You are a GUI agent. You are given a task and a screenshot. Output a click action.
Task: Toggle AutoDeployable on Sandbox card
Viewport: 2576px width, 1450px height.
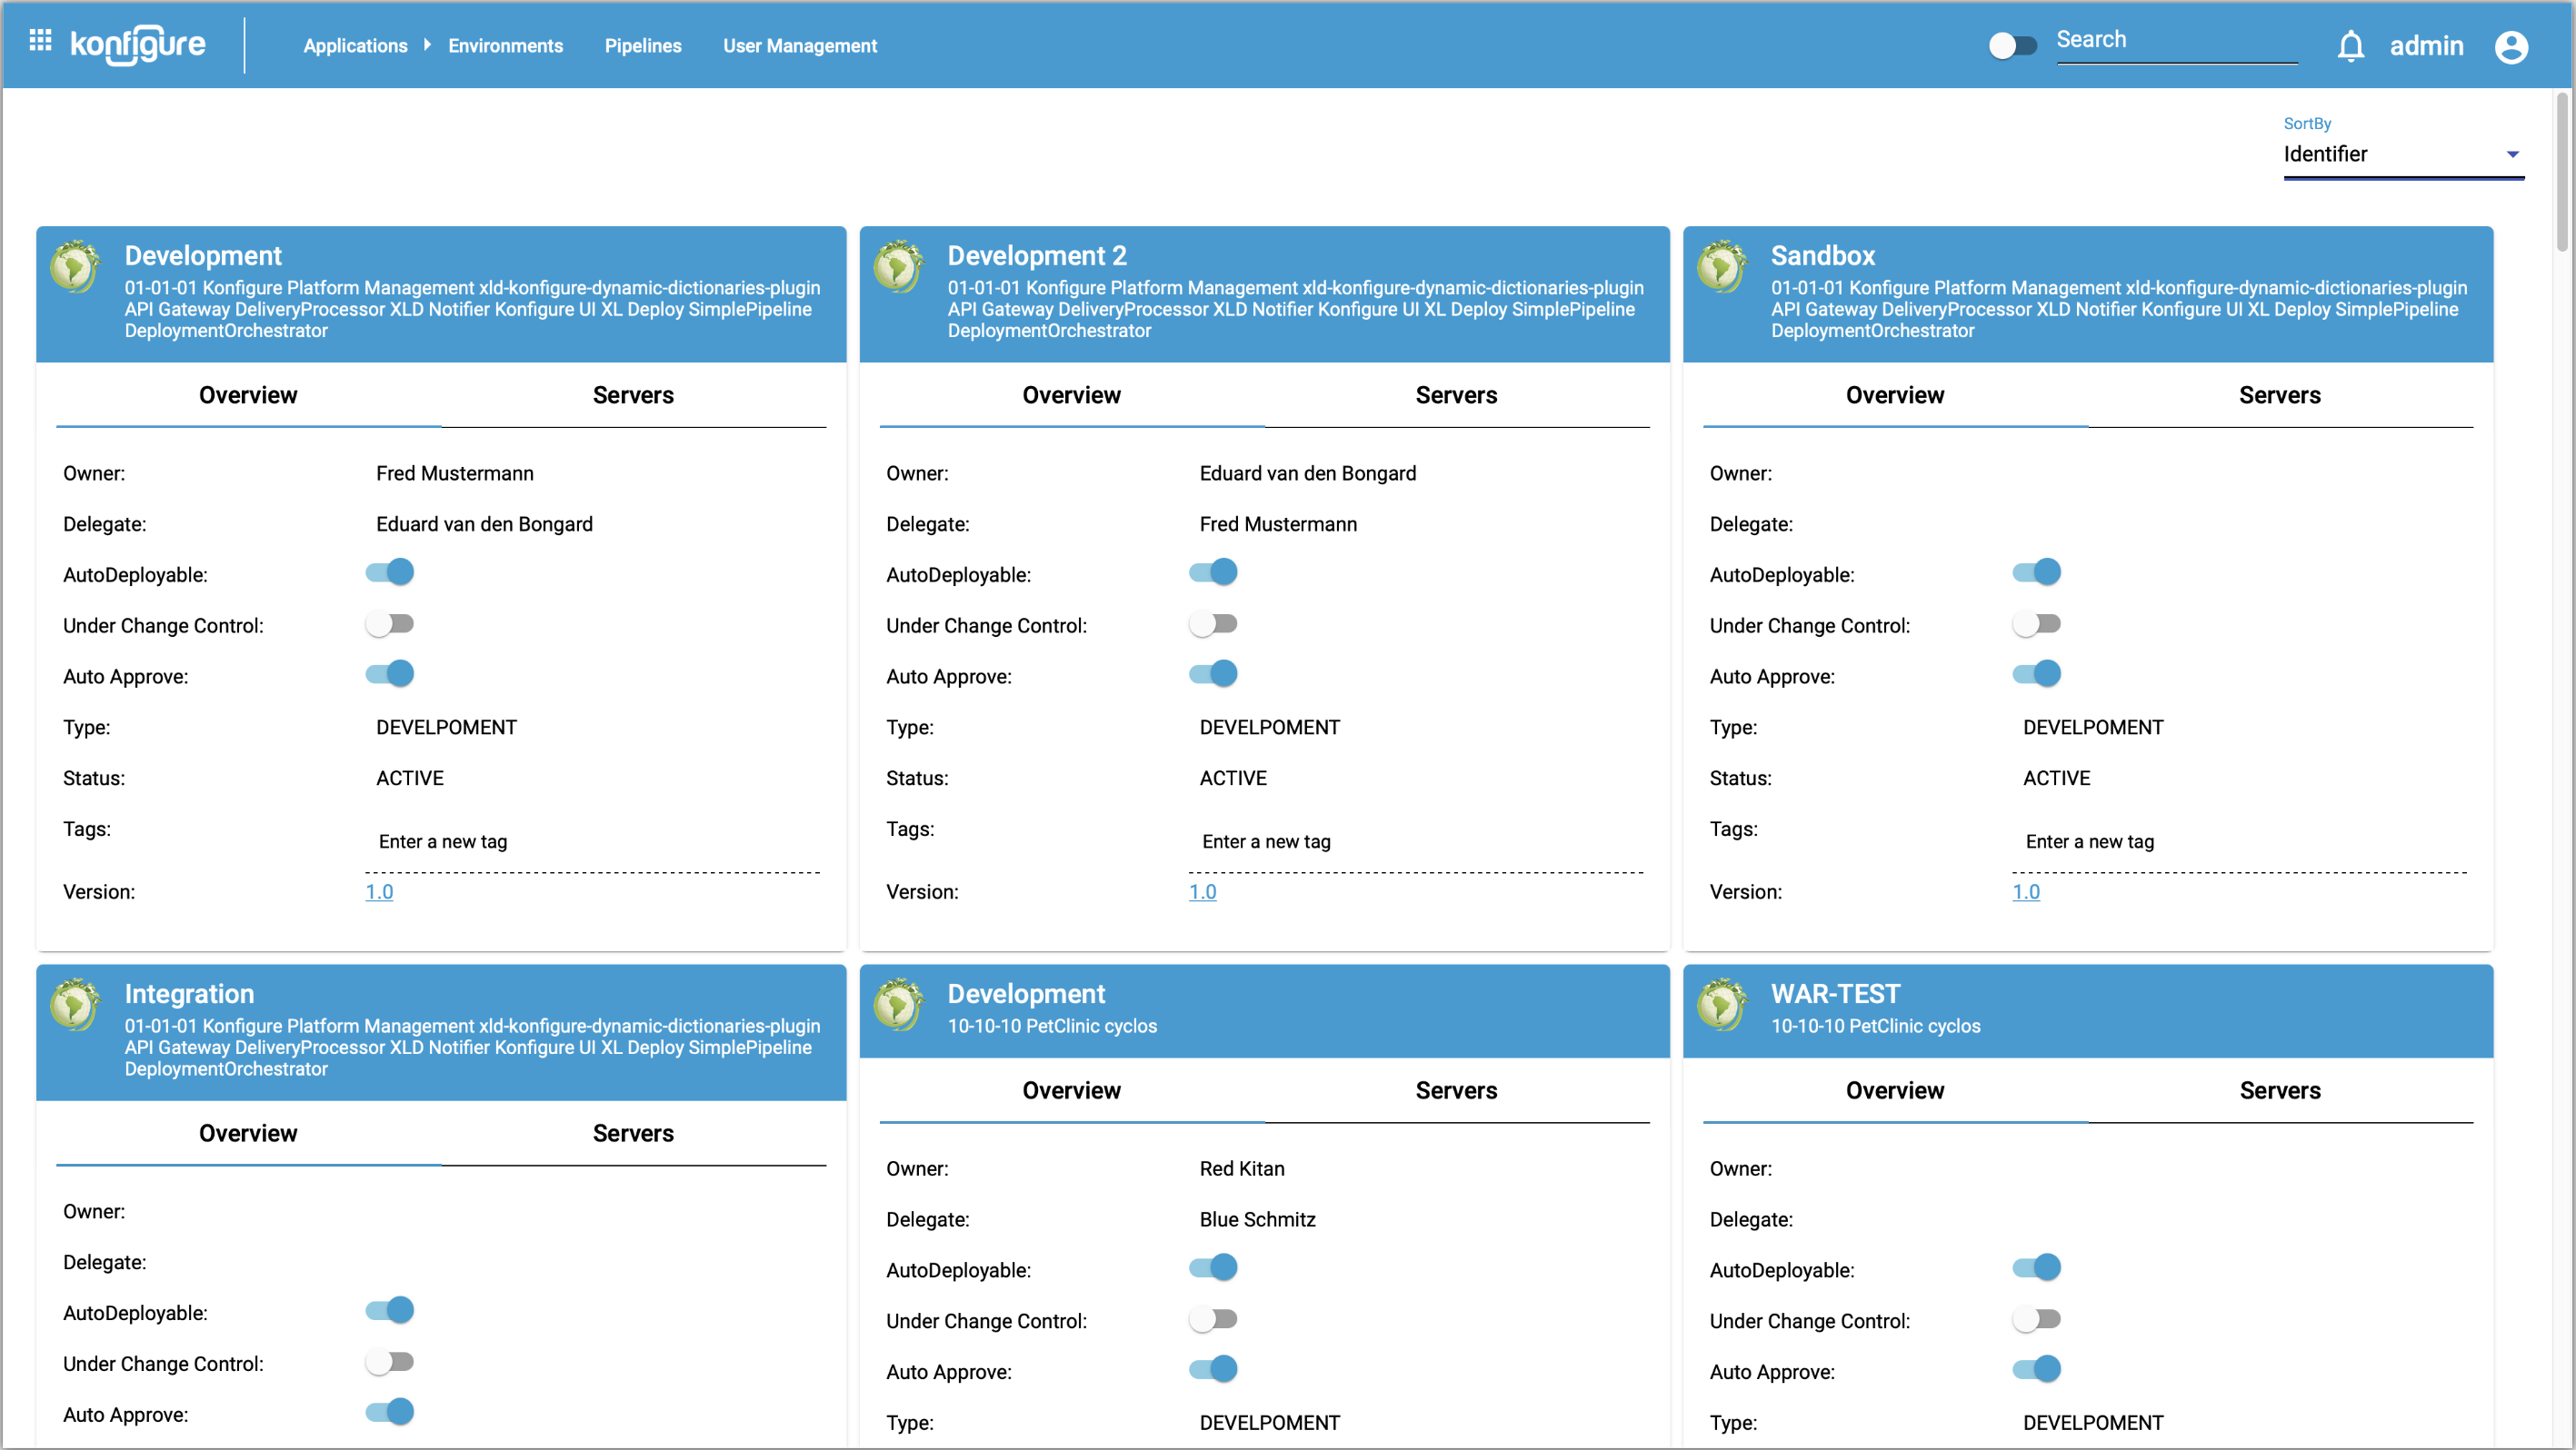(x=2036, y=572)
